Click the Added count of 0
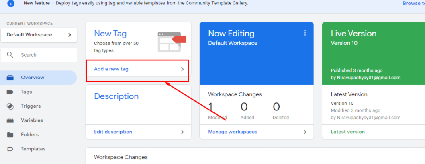This screenshot has height=164, width=425. pyautogui.click(x=244, y=107)
